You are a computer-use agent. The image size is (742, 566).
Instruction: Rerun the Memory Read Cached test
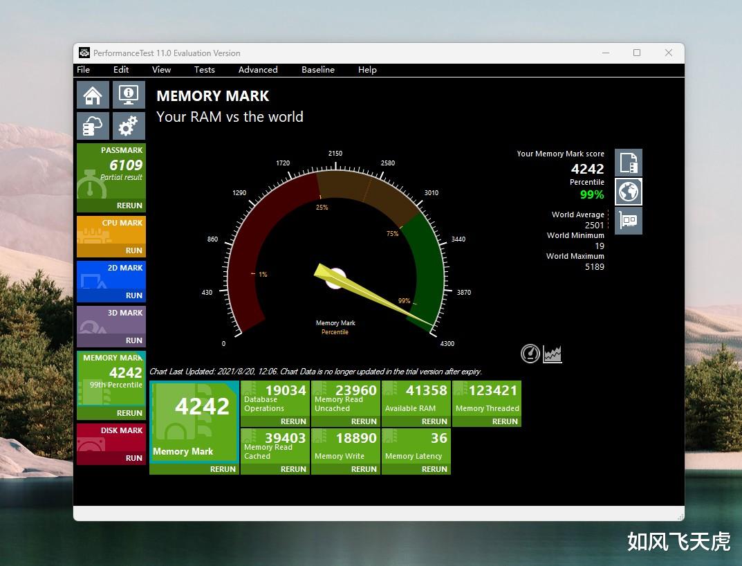point(293,469)
